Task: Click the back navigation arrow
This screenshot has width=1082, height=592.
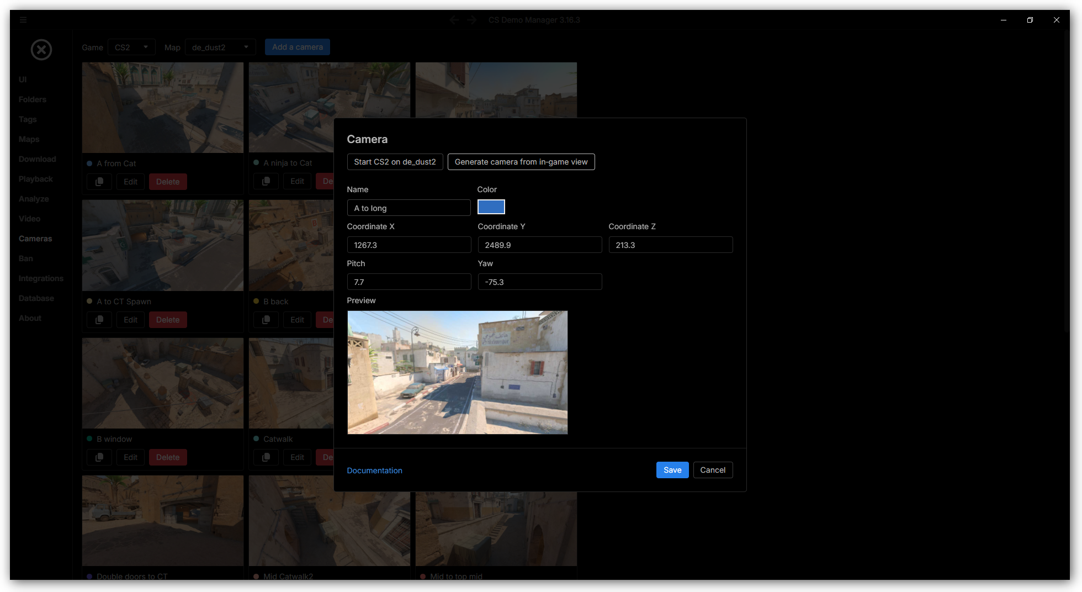Action: [454, 20]
